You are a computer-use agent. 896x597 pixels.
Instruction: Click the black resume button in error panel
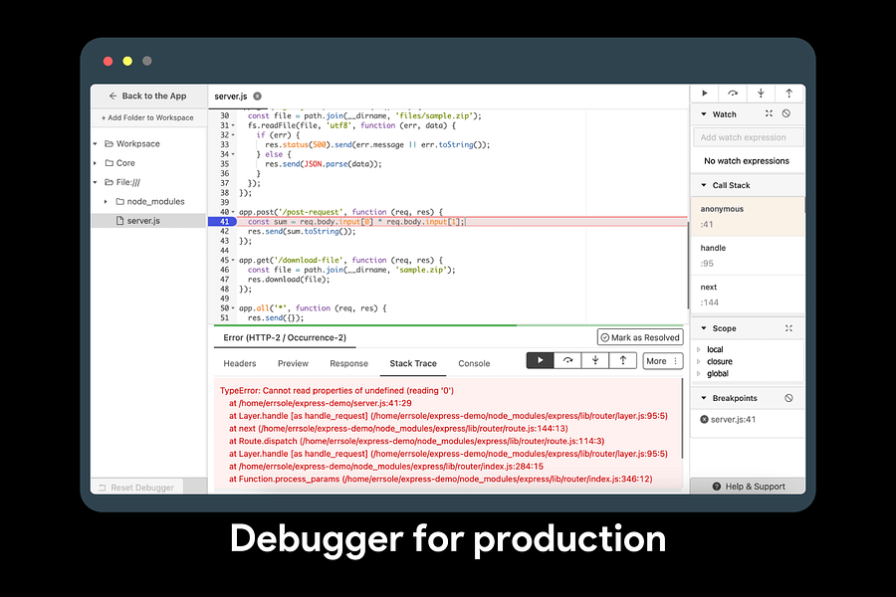(x=540, y=360)
